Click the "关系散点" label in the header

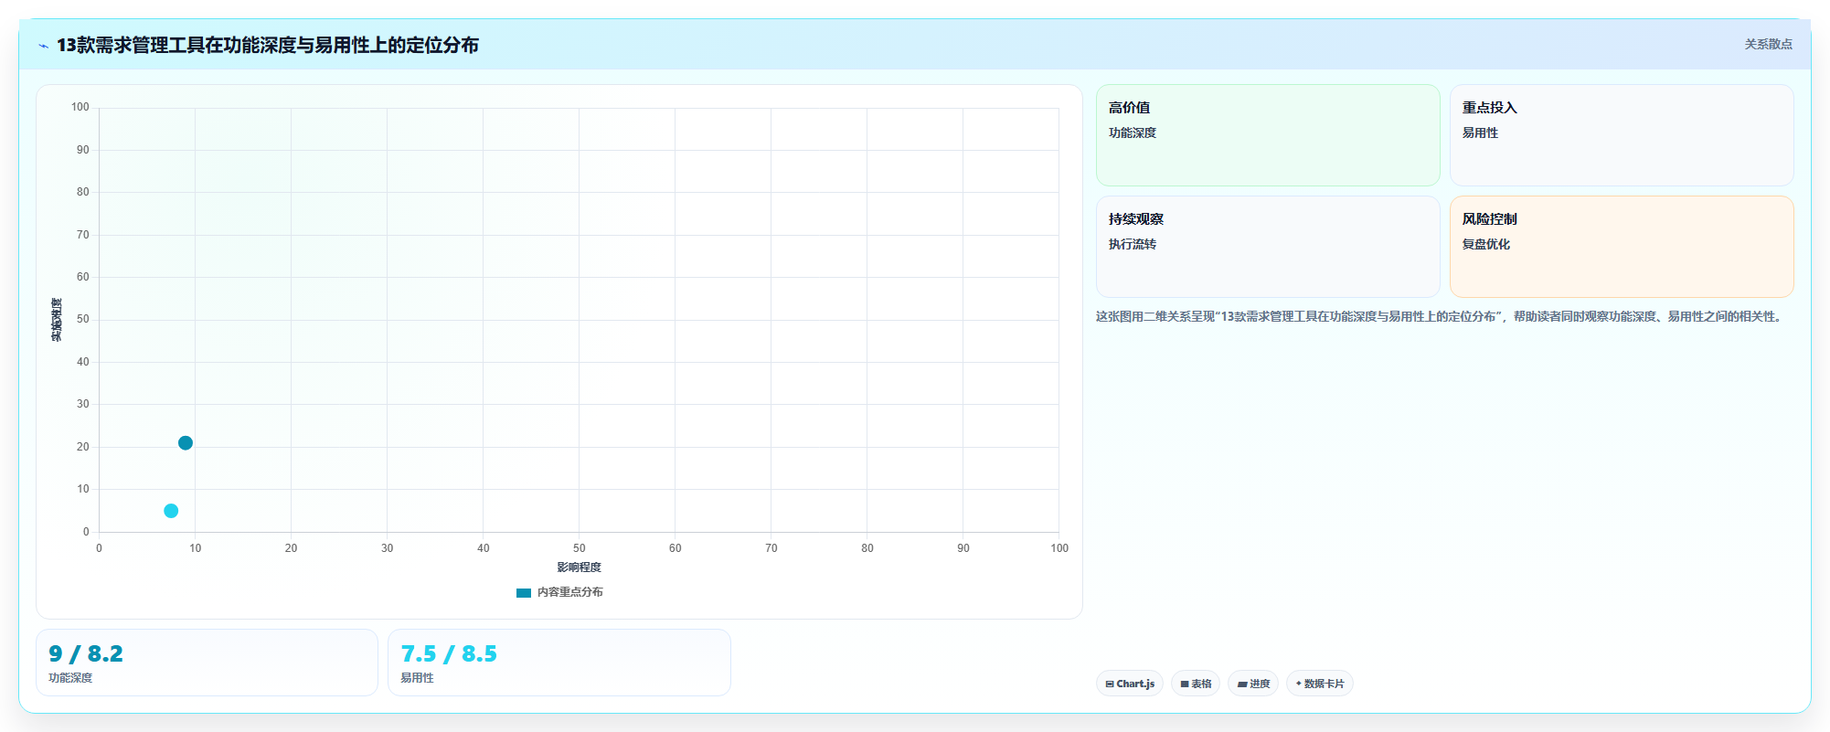tap(1768, 44)
